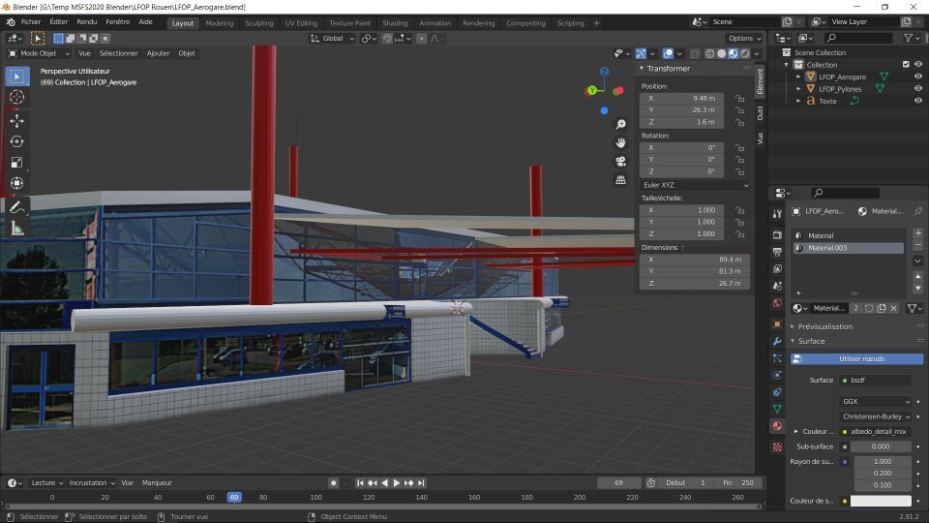
Task: Select the Measure tool
Action: [x=16, y=229]
